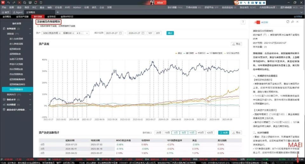This screenshot has width=305, height=164.
Task: Remove the 标普500 asset tag
Action: 73,33
